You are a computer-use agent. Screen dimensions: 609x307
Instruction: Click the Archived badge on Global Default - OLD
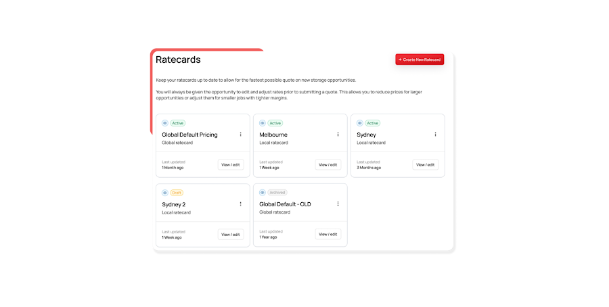point(277,193)
